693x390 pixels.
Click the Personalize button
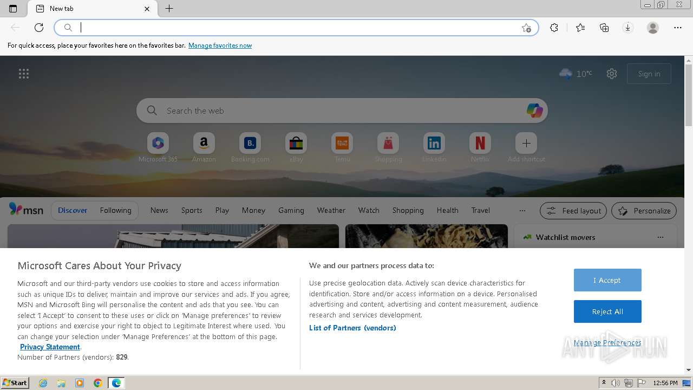pos(644,211)
